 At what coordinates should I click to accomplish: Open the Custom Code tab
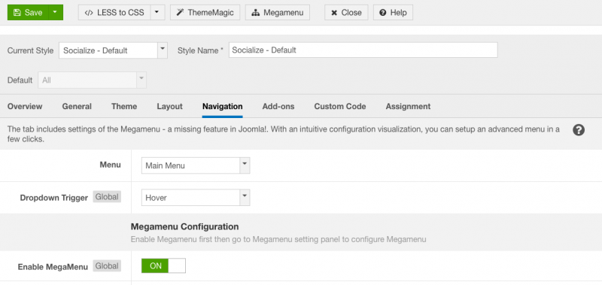tap(340, 107)
